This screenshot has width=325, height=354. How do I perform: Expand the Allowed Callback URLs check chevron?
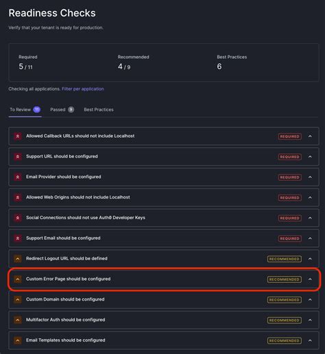(310, 136)
